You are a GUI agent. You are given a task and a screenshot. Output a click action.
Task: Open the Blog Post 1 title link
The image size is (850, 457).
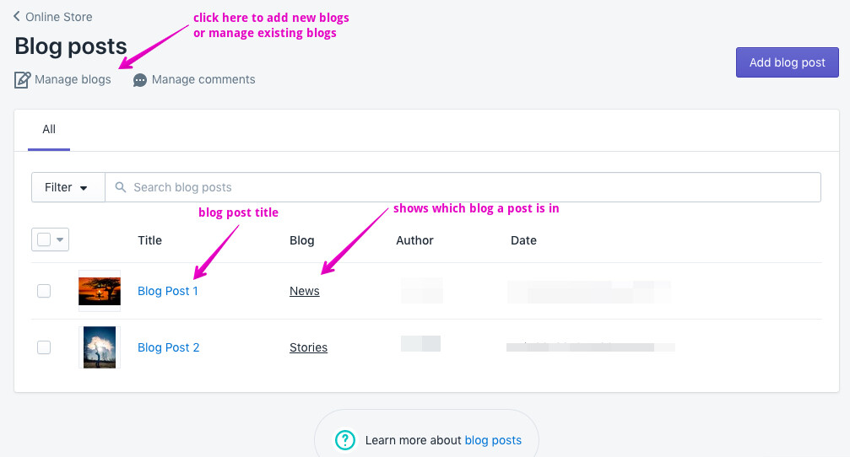click(x=168, y=291)
